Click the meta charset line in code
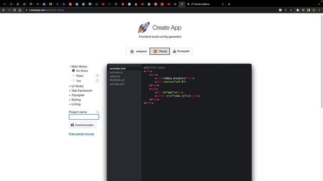The image size is (323, 181). (171, 81)
